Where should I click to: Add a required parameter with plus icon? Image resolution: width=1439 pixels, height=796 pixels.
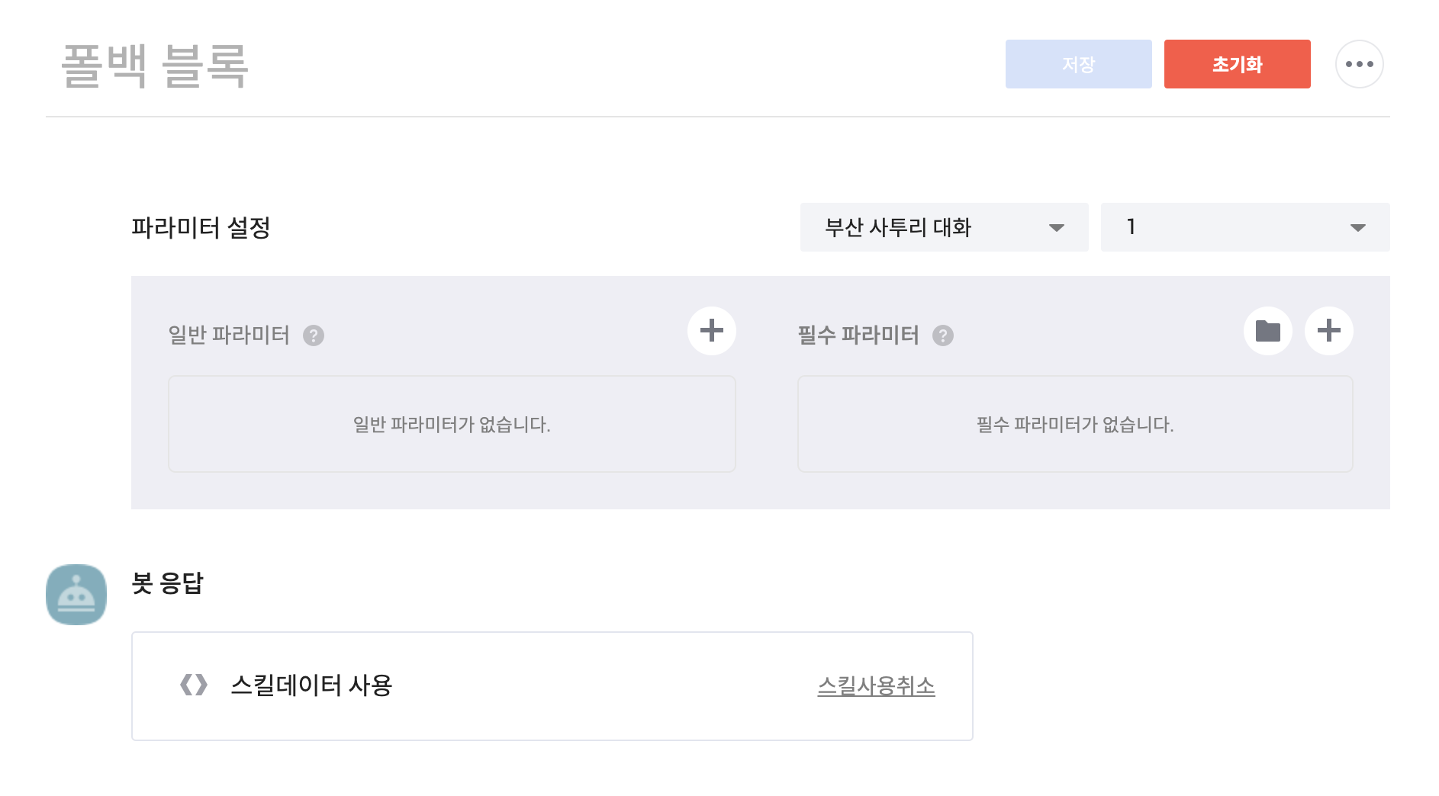click(1328, 331)
